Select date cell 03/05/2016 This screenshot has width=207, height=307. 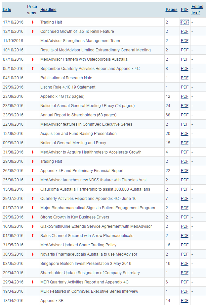tap(13, 263)
